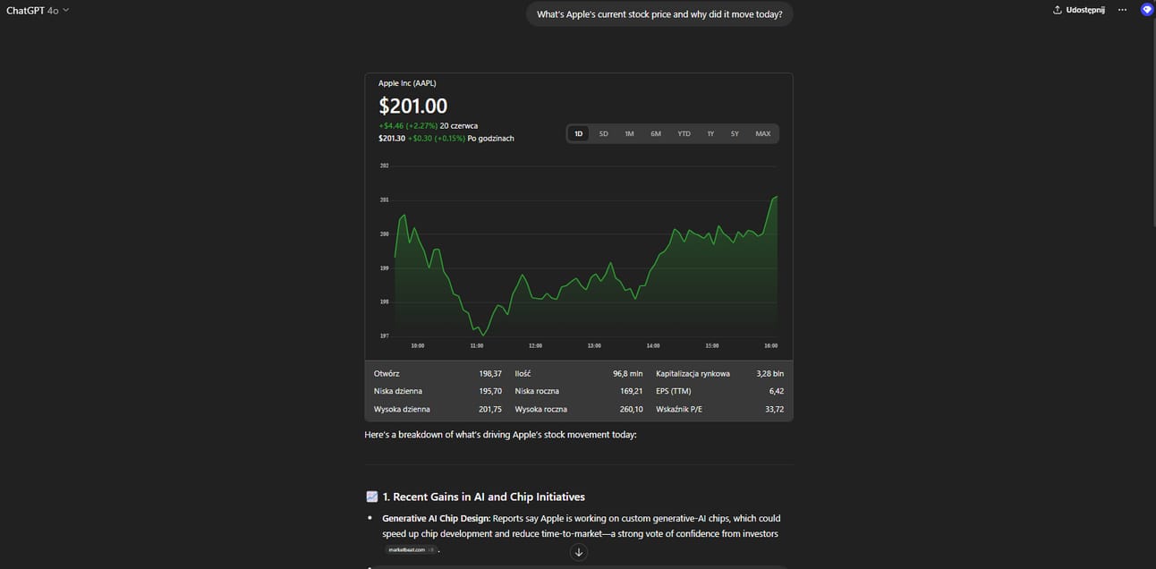This screenshot has height=569, width=1156.
Task: Click the bold Generative AI Chip Design text
Action: [x=436, y=518]
